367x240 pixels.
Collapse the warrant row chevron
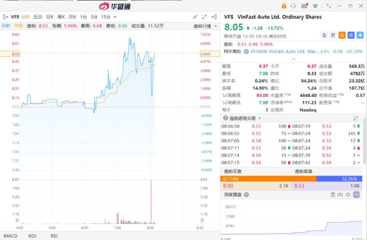pos(293,59)
